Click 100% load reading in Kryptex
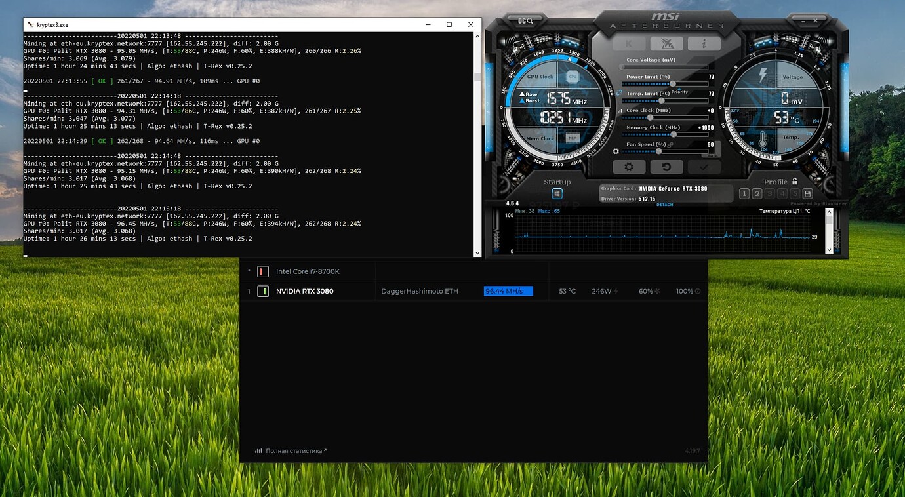 click(684, 291)
